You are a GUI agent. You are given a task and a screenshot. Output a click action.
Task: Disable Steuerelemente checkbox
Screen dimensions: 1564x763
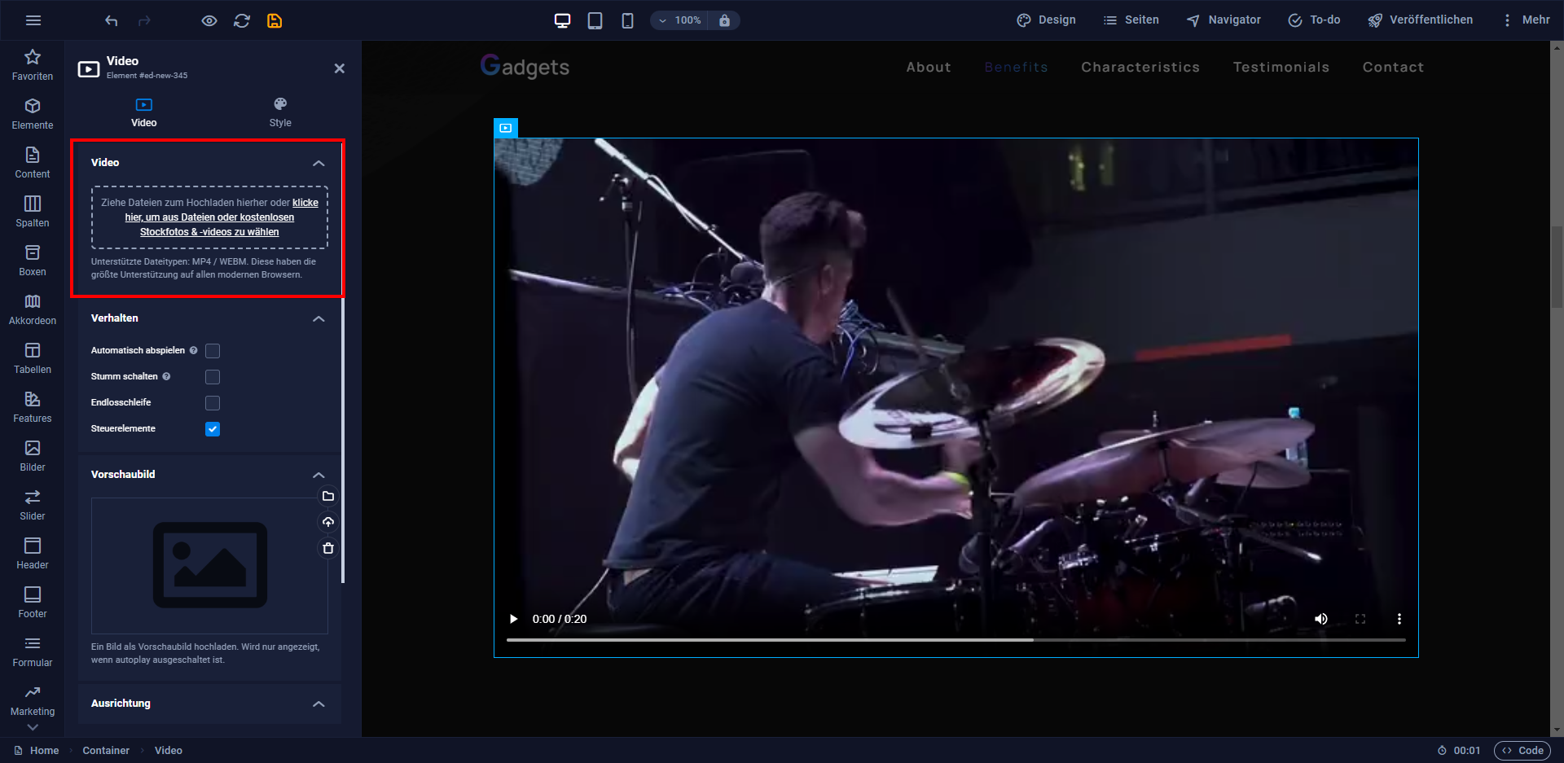213,429
